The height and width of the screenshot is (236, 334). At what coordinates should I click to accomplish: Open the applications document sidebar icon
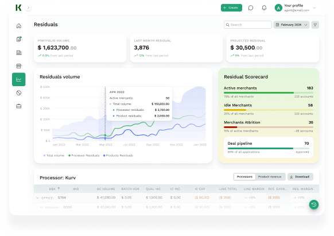click(19, 39)
